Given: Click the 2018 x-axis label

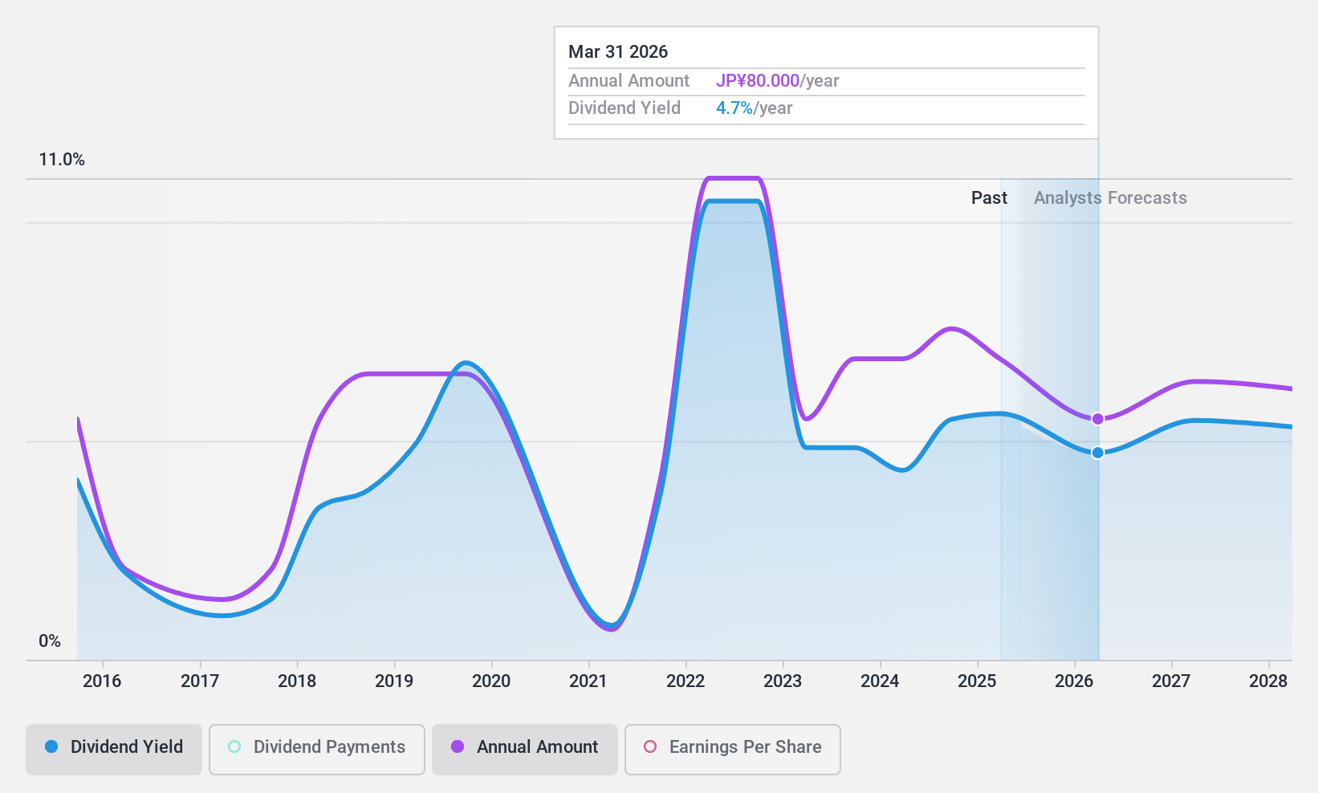Looking at the screenshot, I should coord(297,681).
